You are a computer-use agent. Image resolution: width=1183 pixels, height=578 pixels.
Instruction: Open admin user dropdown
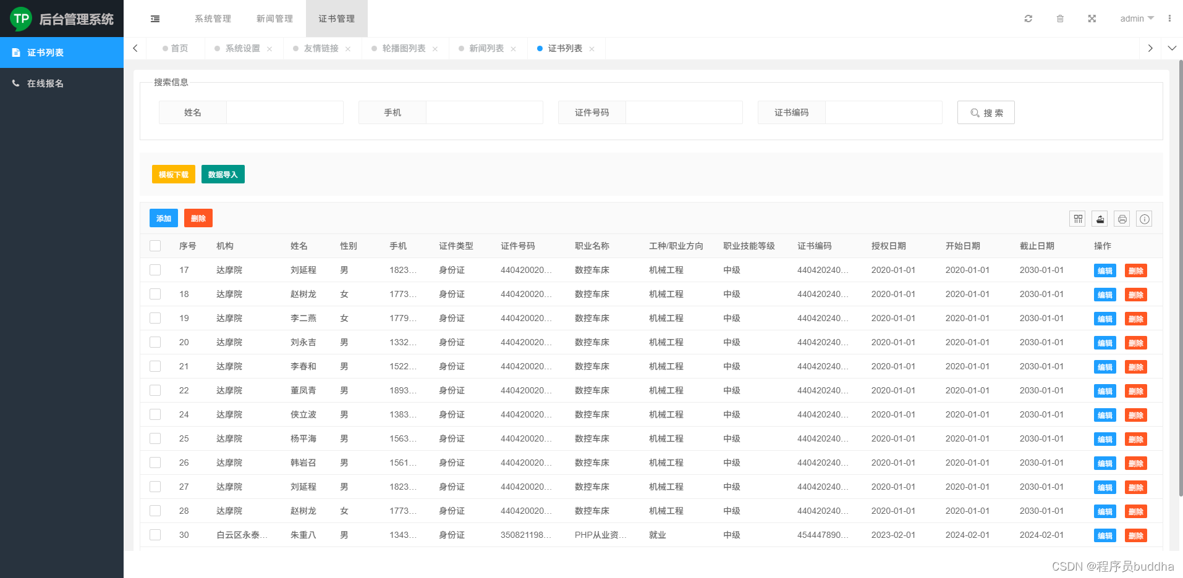(1137, 19)
